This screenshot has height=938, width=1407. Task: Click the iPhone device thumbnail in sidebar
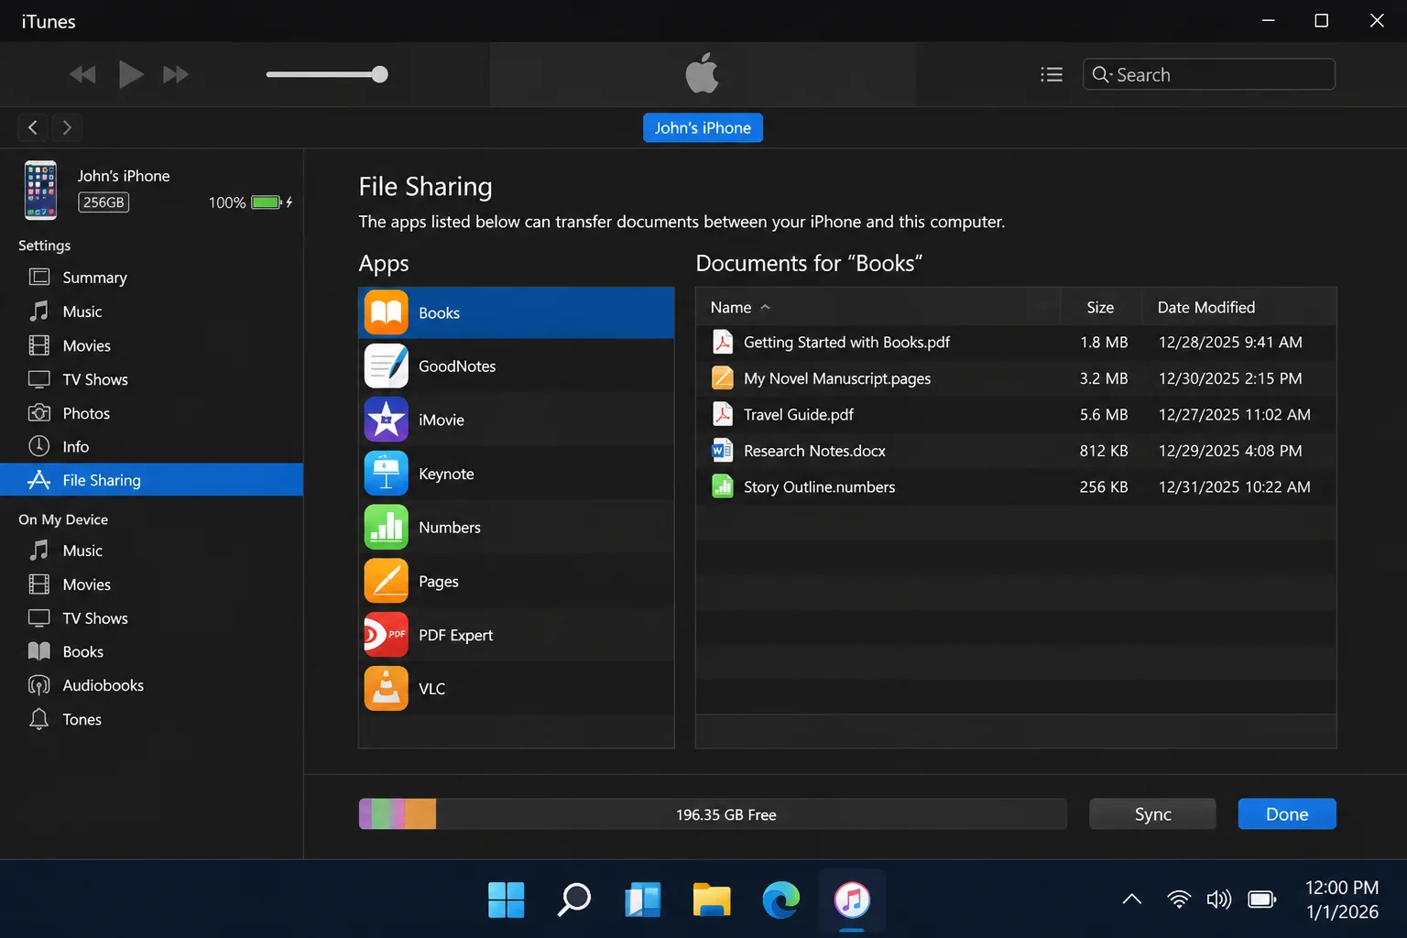click(x=40, y=190)
